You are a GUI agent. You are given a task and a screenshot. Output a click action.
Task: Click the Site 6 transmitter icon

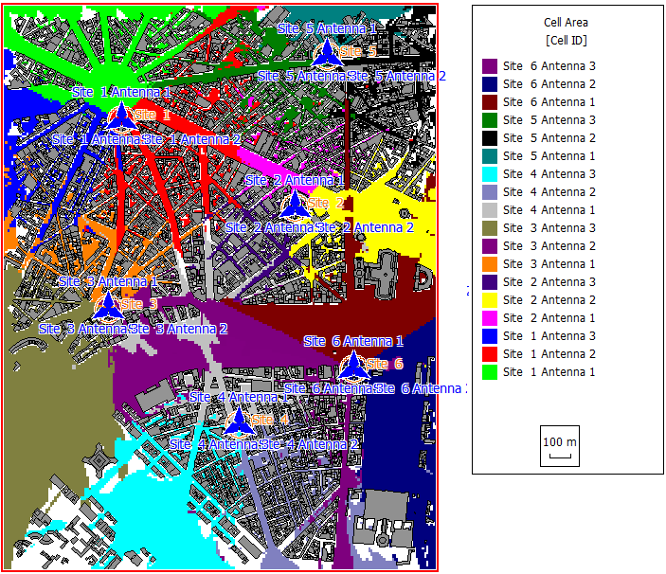click(x=353, y=365)
